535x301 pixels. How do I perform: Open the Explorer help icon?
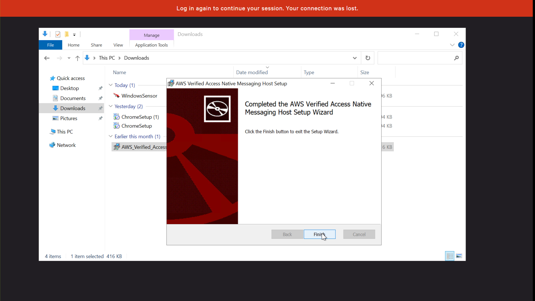[461, 45]
